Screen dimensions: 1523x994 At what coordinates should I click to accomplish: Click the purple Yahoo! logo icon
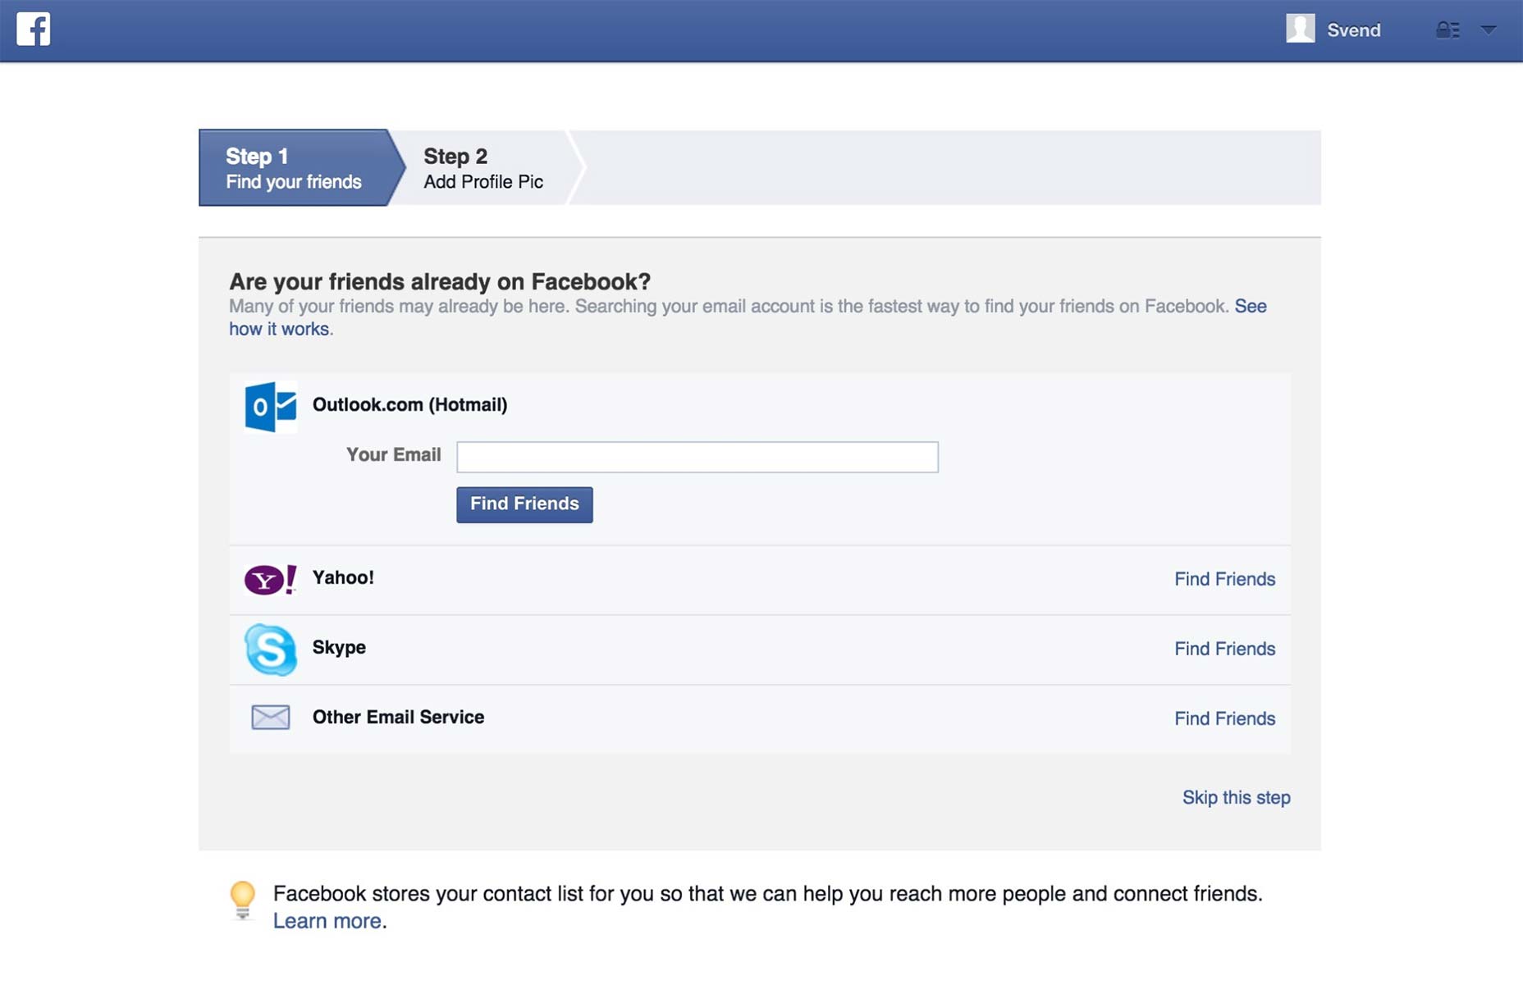pyautogui.click(x=270, y=579)
